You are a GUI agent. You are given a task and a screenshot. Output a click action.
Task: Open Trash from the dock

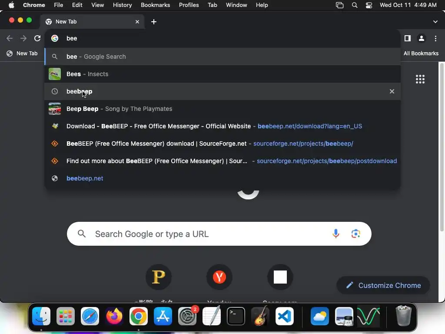403,316
